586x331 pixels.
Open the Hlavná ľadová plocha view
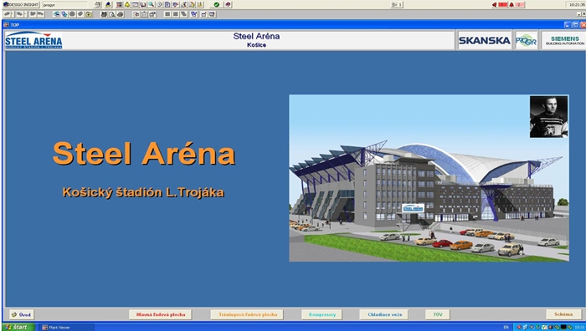pyautogui.click(x=161, y=314)
